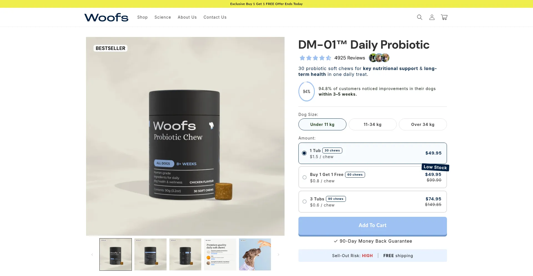Open the shopping cart icon
Viewport: 533px width, 276px height.
click(x=444, y=17)
